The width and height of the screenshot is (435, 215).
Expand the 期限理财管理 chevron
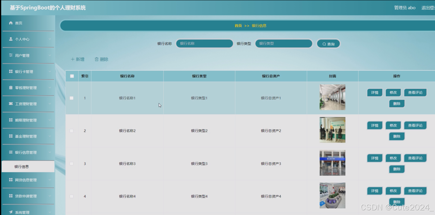50,120
